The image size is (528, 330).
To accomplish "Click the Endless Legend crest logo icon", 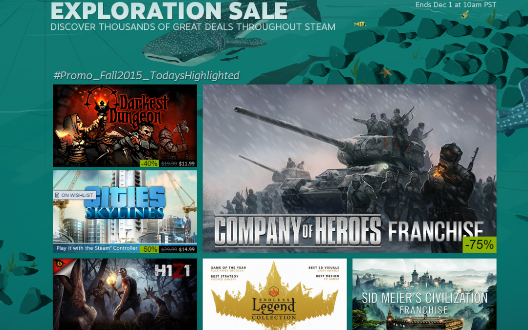I will click(x=273, y=291).
